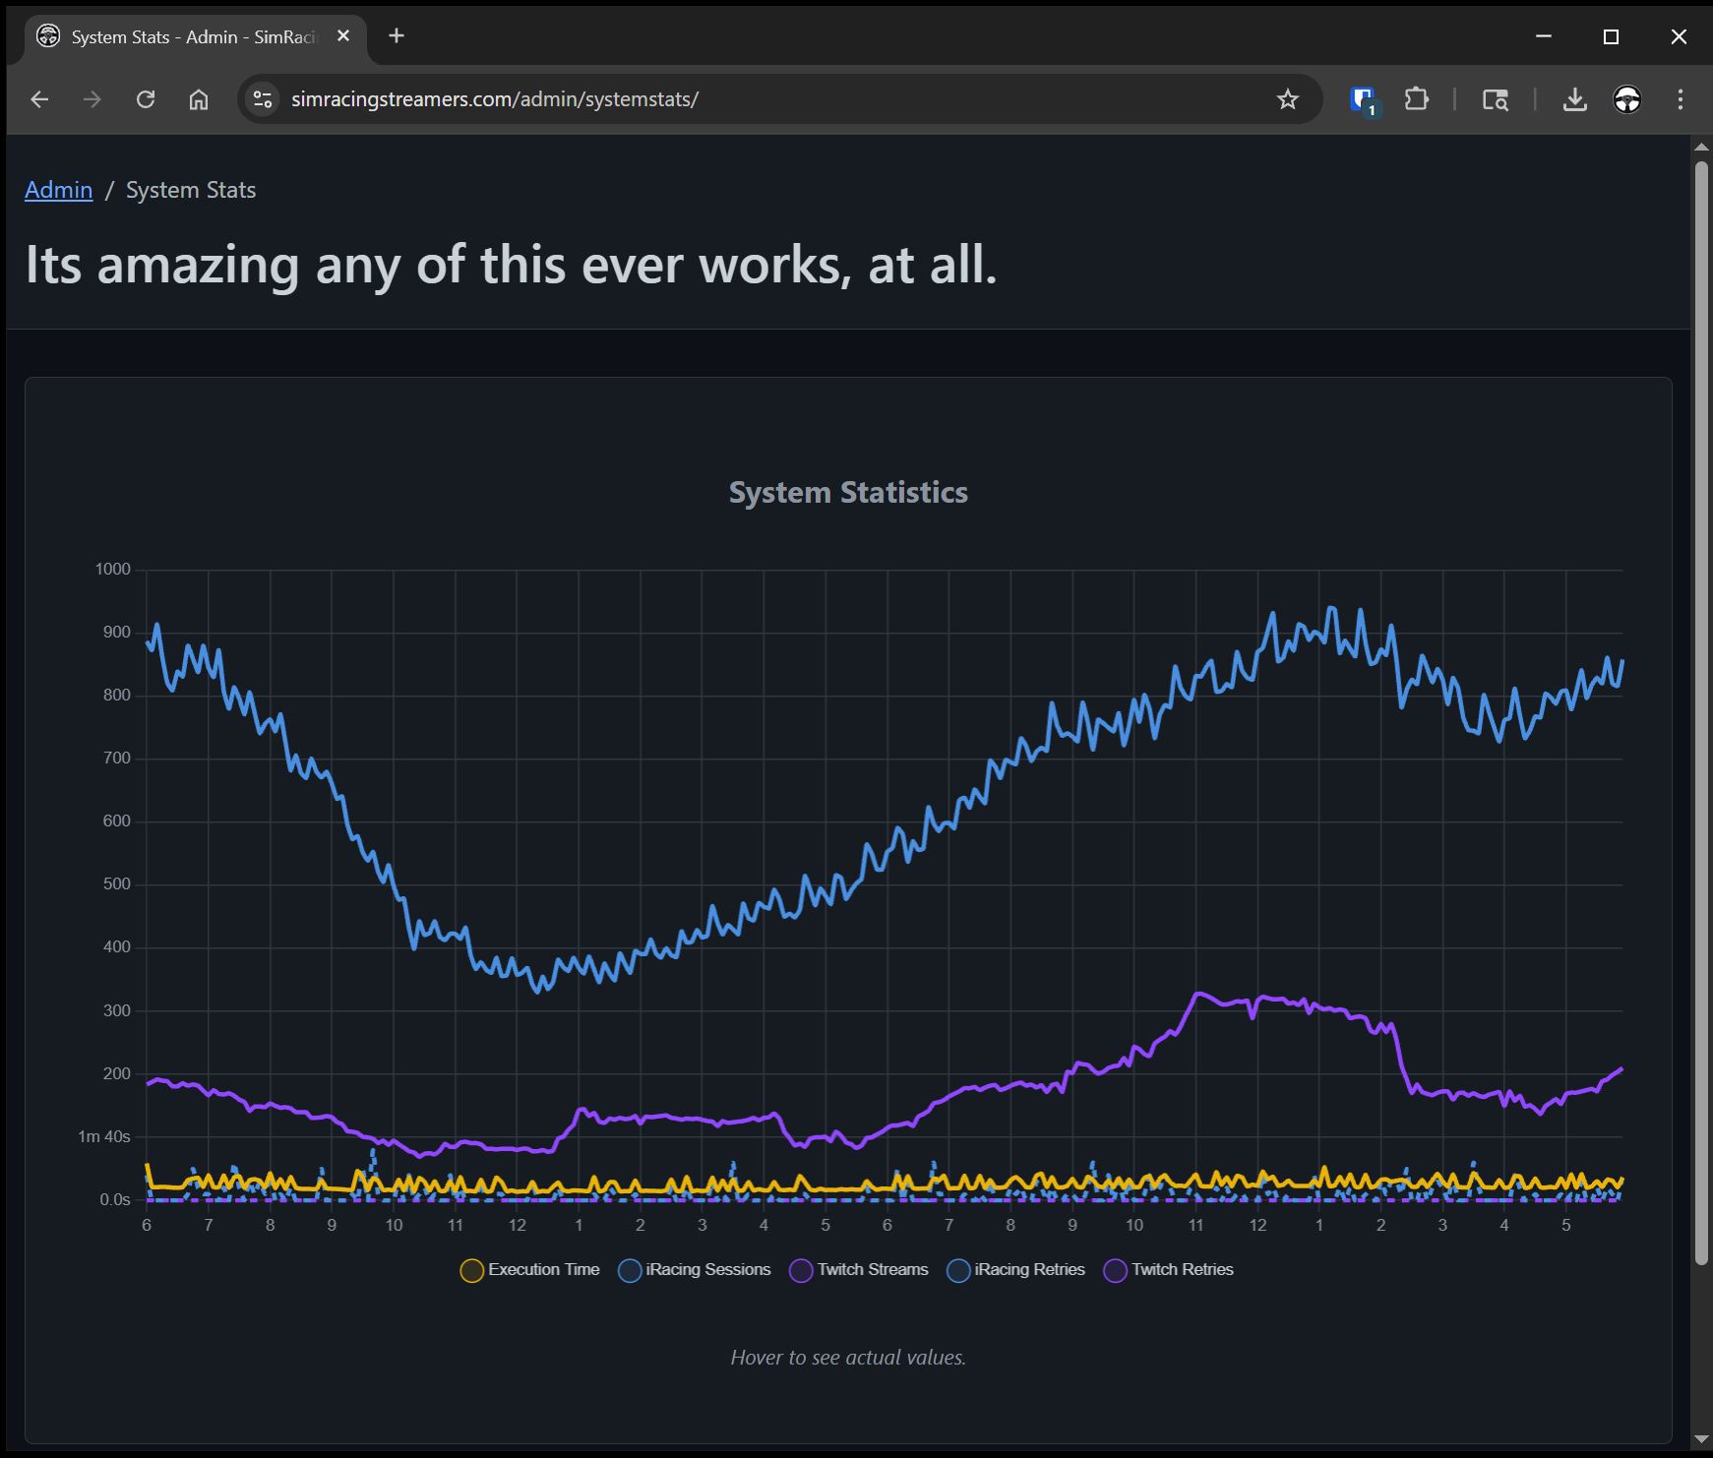
Task: Open the browser downloads icon
Action: click(x=1574, y=99)
